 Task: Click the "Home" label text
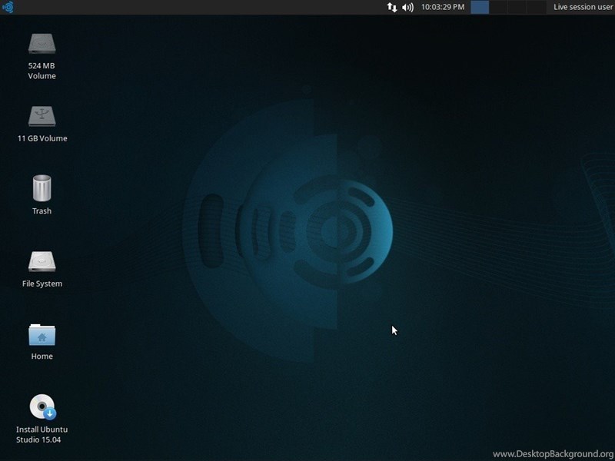(42, 357)
